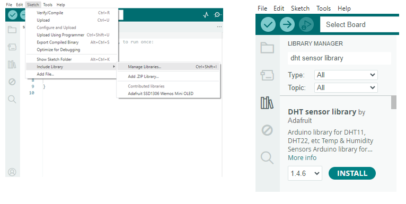Open Select Board dropdown in right window
The width and height of the screenshot is (406, 204).
359,24
